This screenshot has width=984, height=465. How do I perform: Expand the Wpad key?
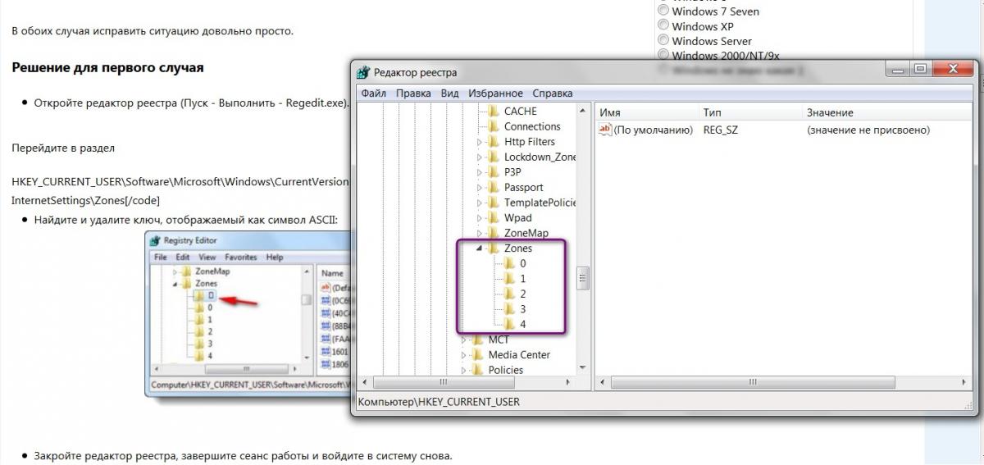tap(480, 218)
